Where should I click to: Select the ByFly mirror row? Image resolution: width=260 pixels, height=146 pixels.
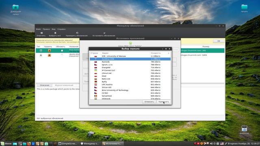coord(130,82)
